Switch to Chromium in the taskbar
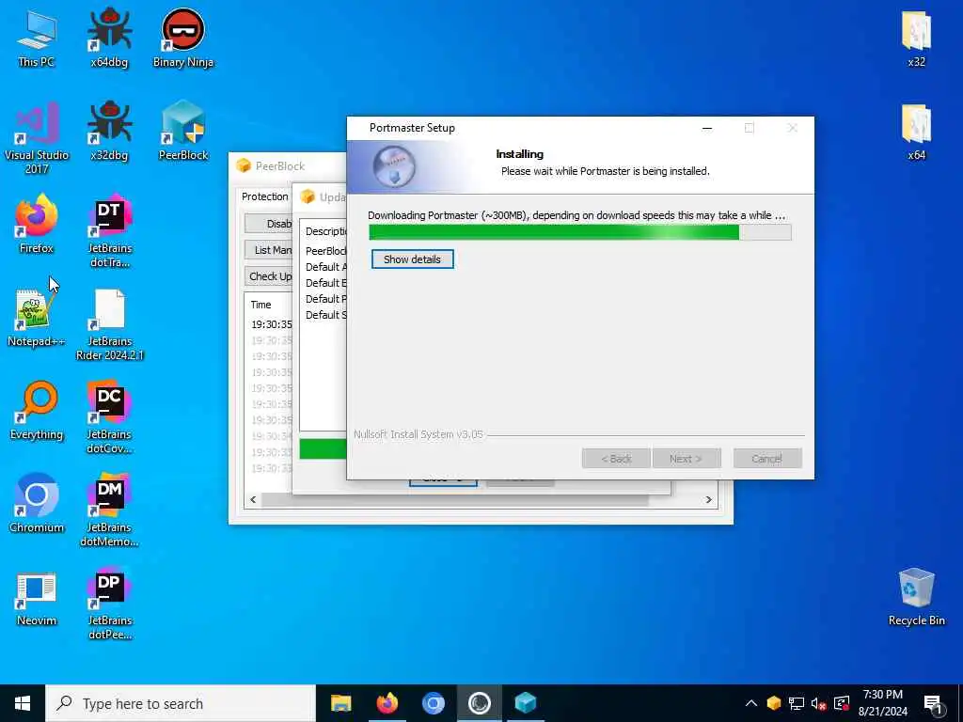The width and height of the screenshot is (963, 722). 433,703
